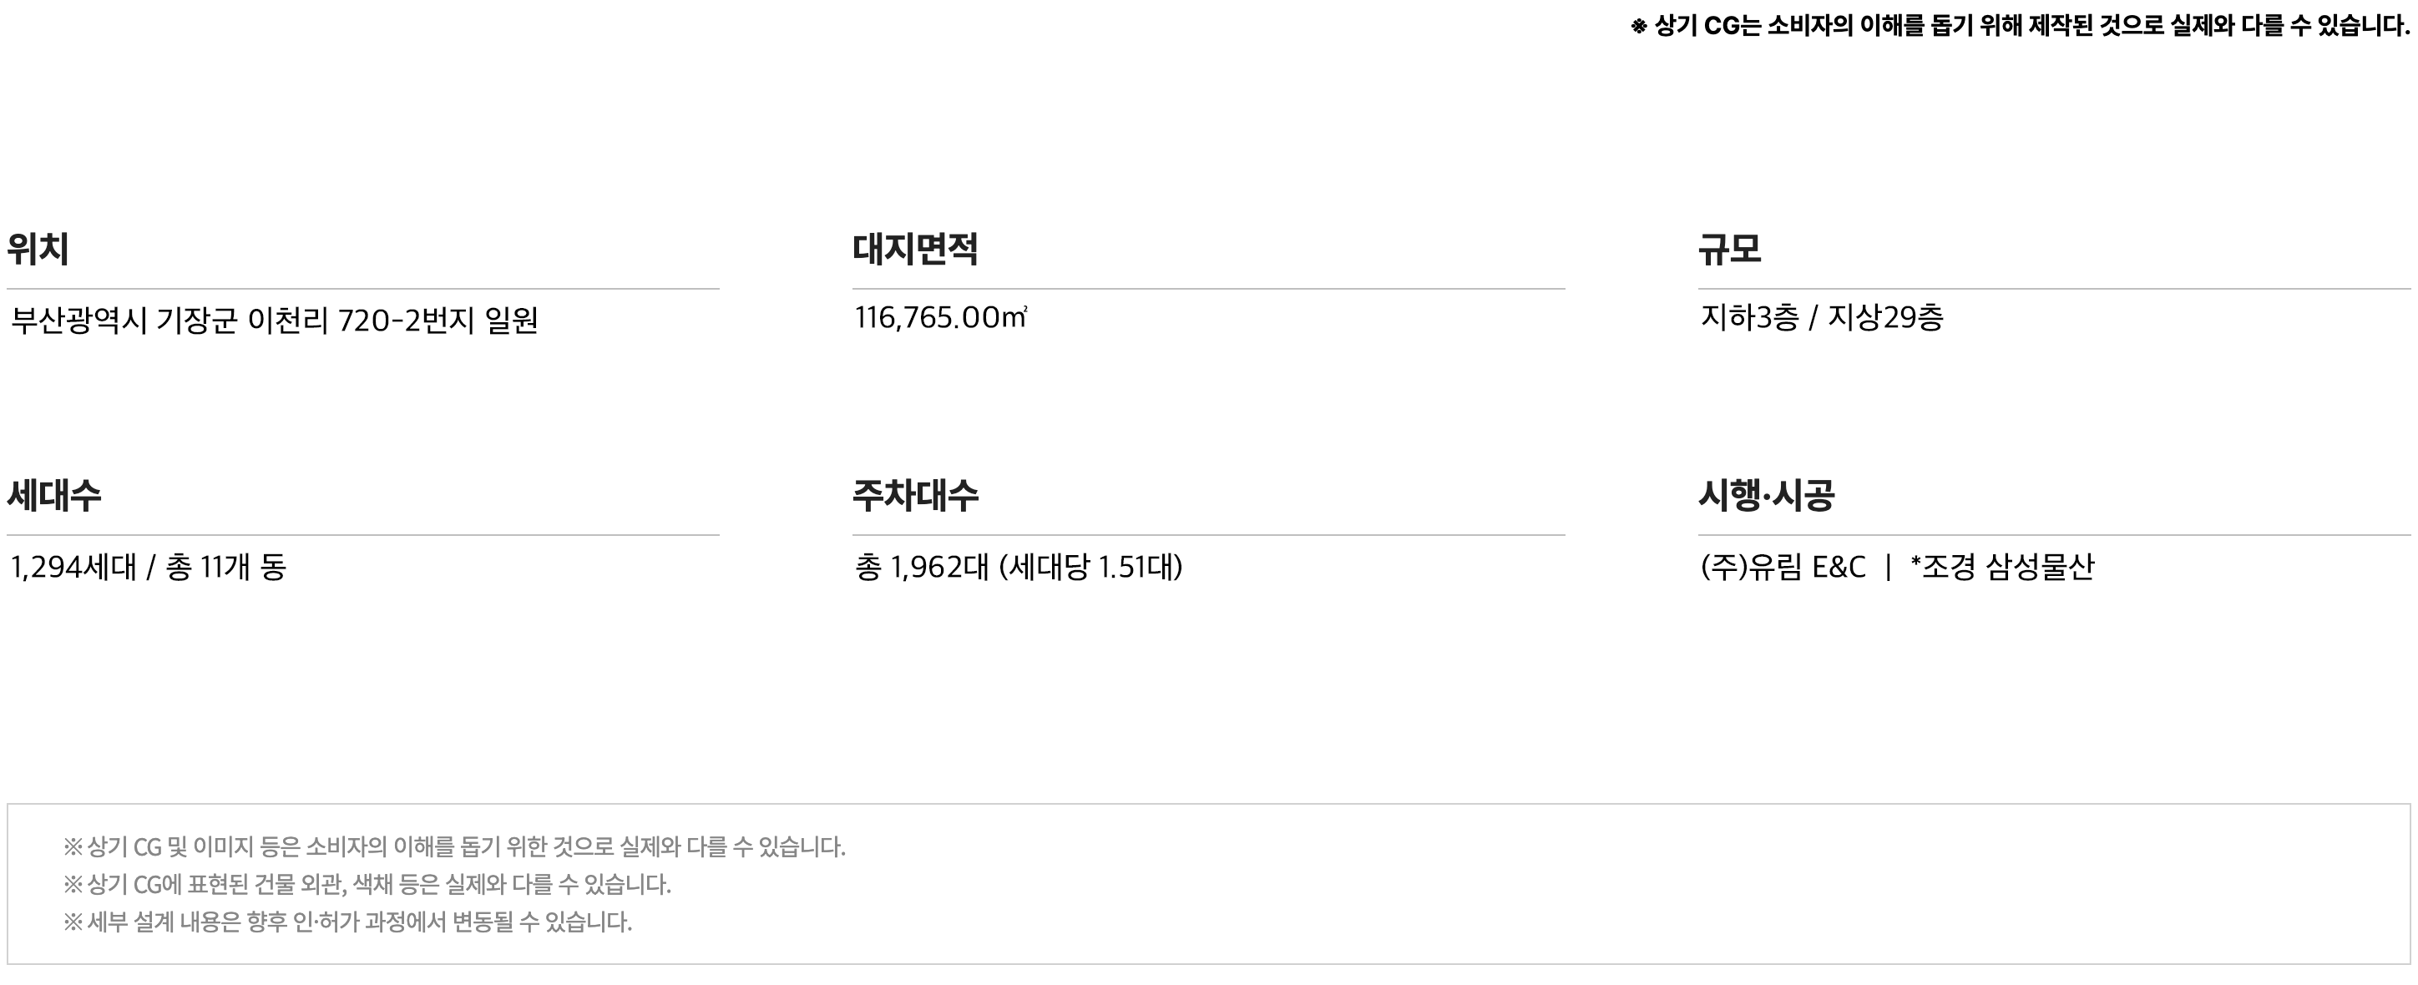Viewport: 2418px width, 985px height.
Task: Select the 1,294세대 / 총 11개 동 text
Action: coord(149,567)
